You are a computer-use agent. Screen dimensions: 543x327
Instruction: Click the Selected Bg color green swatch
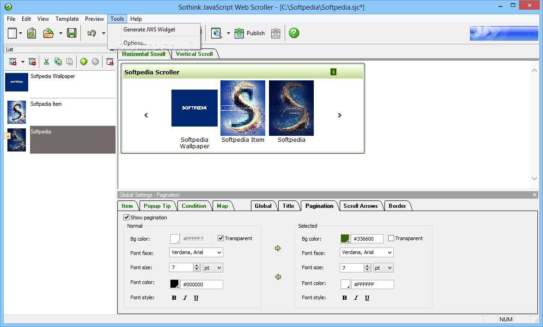pyautogui.click(x=345, y=238)
